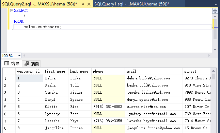Screen dimensions: 220x133
Task: Open the 消息 messages tab
Action: pos(31,64)
